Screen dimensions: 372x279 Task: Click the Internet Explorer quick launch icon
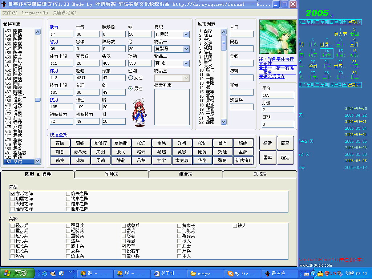coord(45,273)
